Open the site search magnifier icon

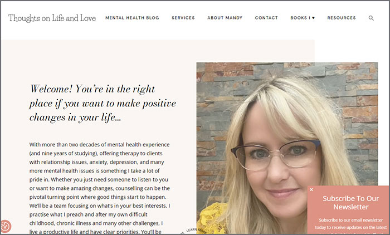(x=371, y=18)
